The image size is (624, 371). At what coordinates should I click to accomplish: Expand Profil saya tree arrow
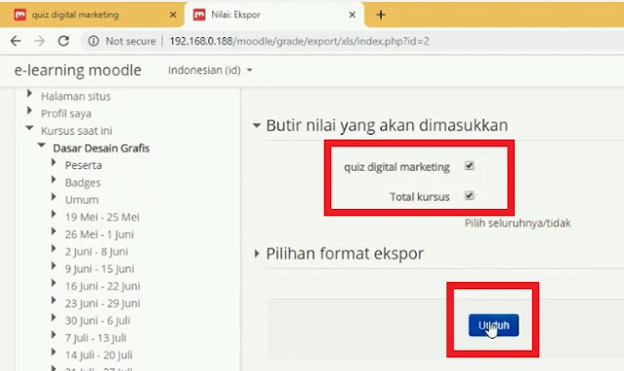(x=29, y=110)
